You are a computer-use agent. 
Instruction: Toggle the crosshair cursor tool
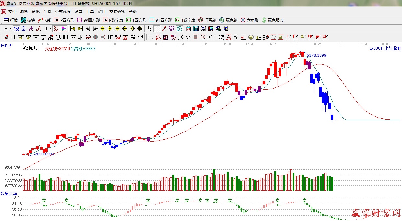(157, 29)
